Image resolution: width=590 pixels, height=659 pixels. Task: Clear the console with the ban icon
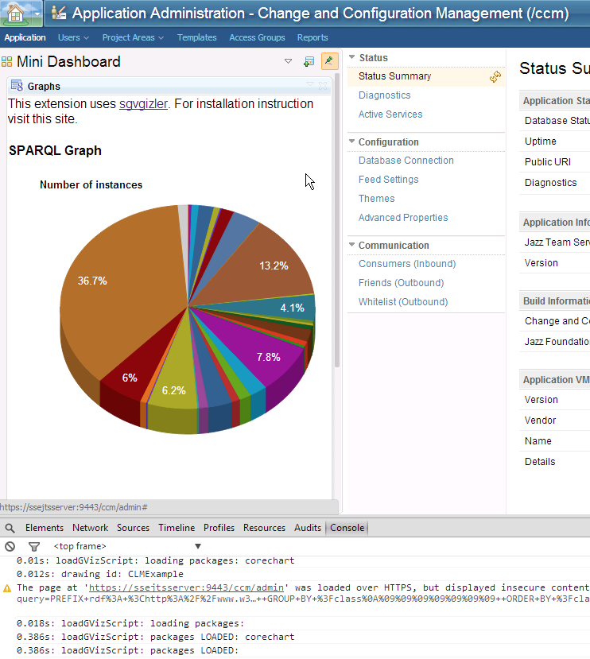10,546
